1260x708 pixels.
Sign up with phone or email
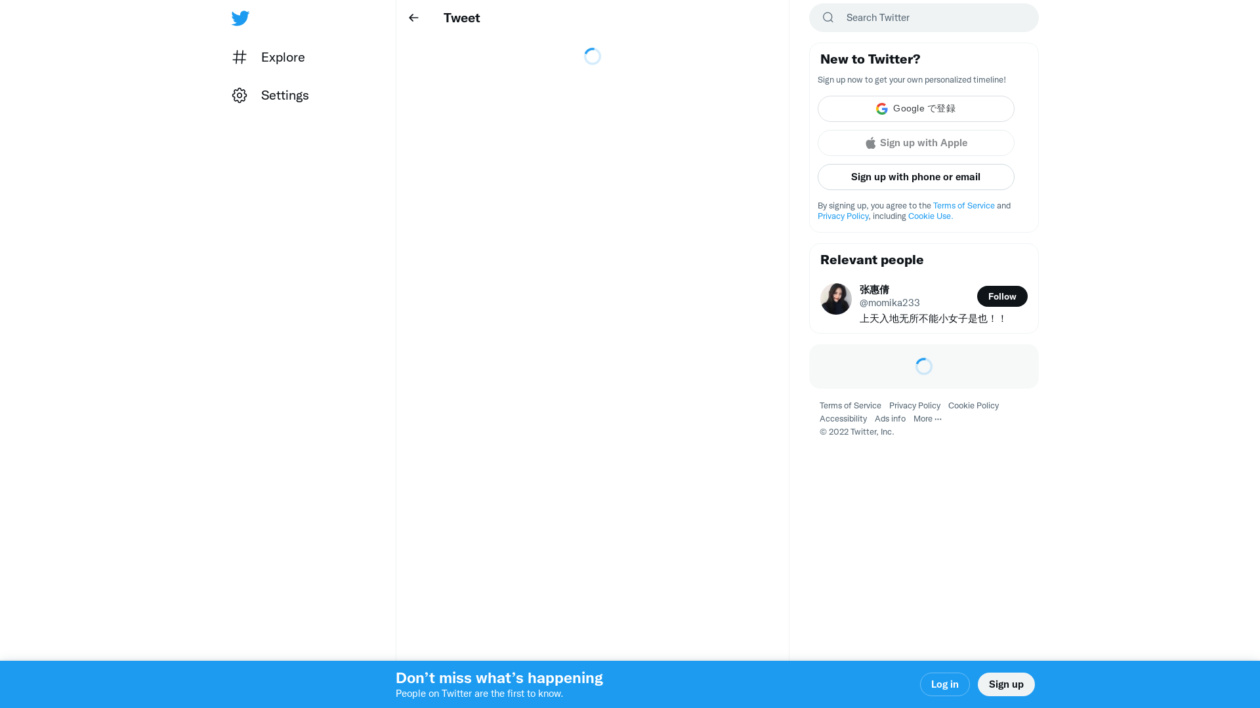(915, 177)
